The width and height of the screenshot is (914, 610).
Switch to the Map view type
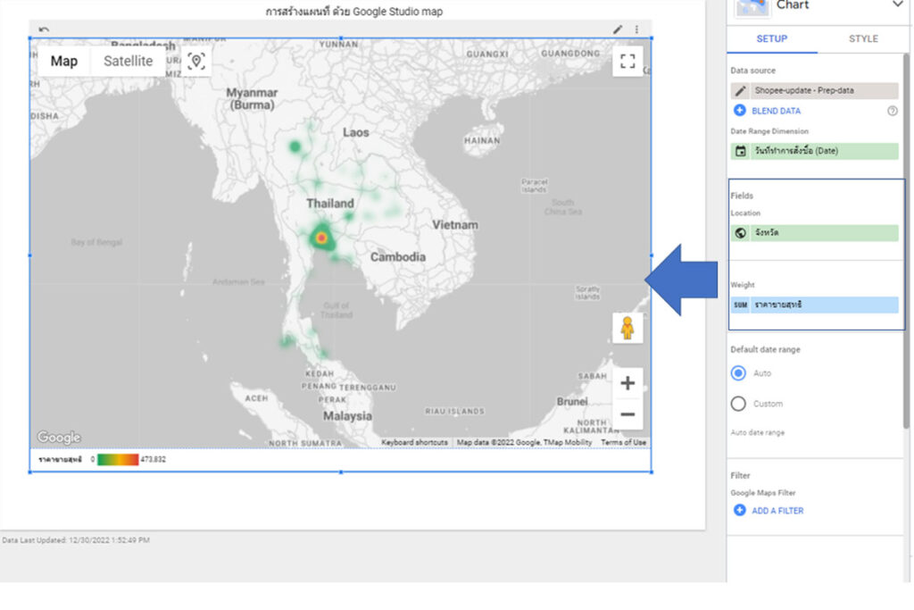click(x=64, y=62)
